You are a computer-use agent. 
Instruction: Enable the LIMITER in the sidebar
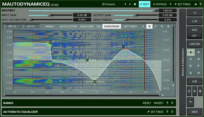(x=194, y=44)
